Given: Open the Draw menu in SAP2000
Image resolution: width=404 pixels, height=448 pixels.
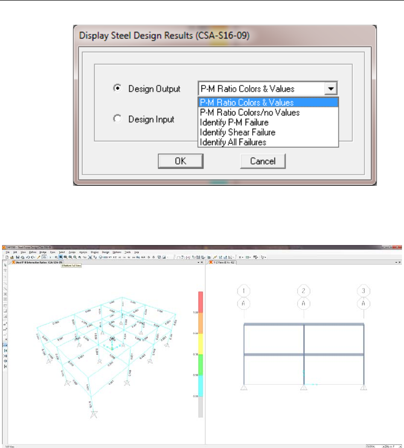Looking at the screenshot, I should click(x=53, y=252).
